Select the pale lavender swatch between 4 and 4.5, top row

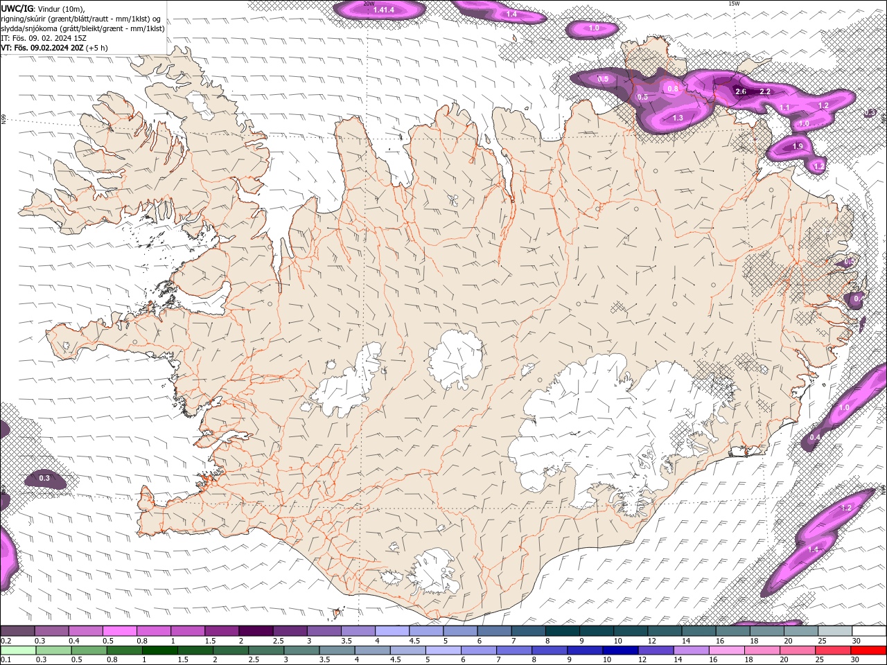[x=392, y=631]
